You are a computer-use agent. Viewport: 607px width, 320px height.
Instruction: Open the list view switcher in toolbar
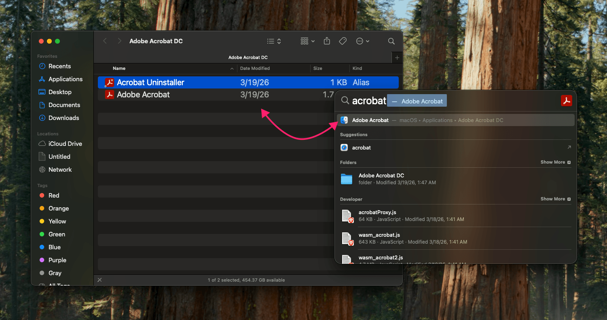tap(274, 41)
